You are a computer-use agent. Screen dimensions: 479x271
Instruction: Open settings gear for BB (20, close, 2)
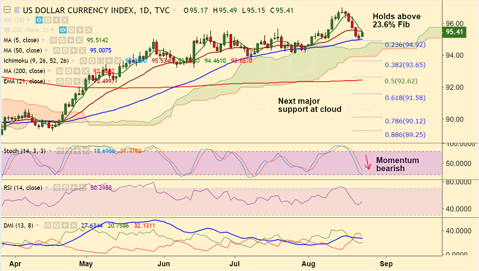72,30
